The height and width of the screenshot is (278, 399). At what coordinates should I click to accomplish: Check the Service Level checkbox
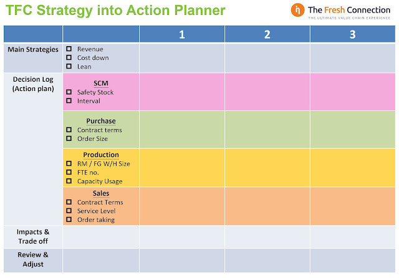(69, 211)
